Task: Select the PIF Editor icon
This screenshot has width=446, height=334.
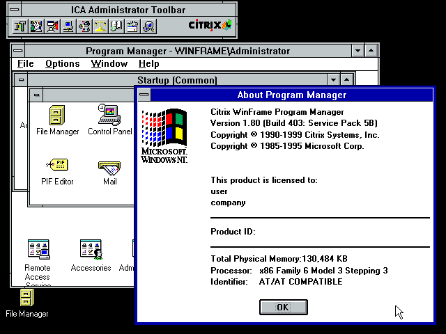Action: (57, 166)
